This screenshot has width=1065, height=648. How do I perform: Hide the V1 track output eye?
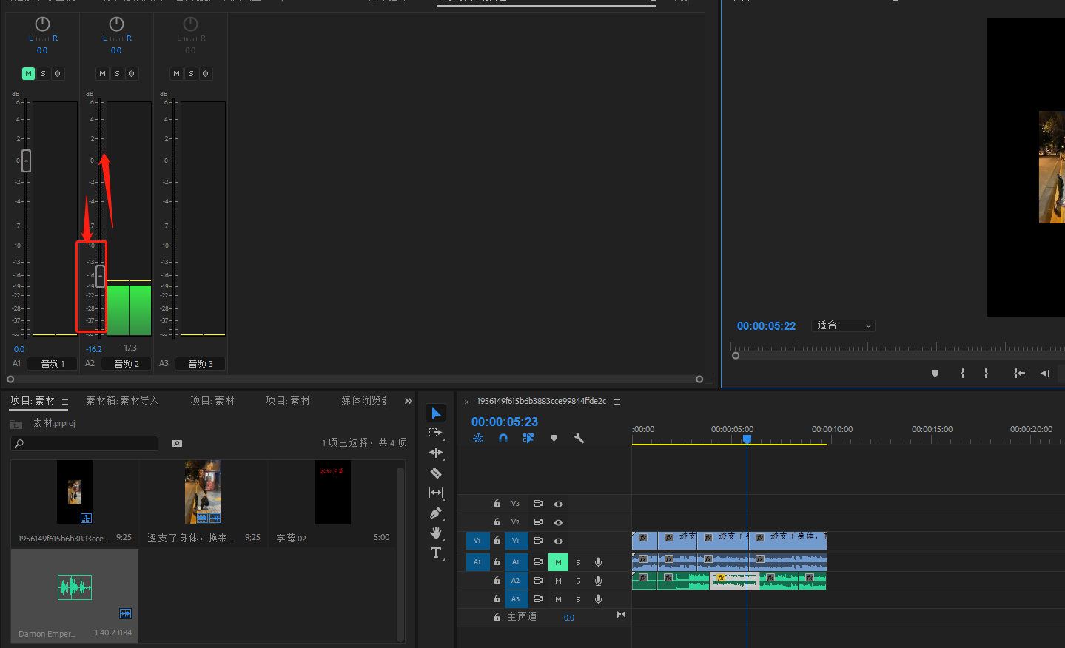pos(559,541)
